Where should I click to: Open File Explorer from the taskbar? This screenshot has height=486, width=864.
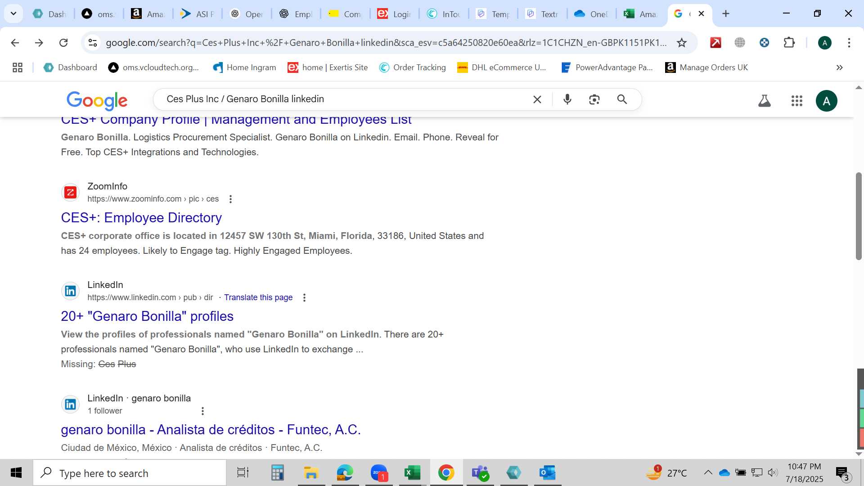tap(311, 473)
